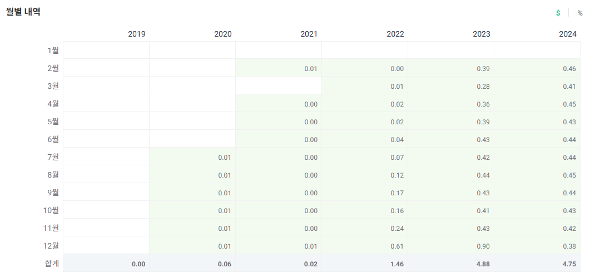The image size is (590, 278).
Task: Select 0.43 in 6월 2023 cell
Action: (x=483, y=140)
